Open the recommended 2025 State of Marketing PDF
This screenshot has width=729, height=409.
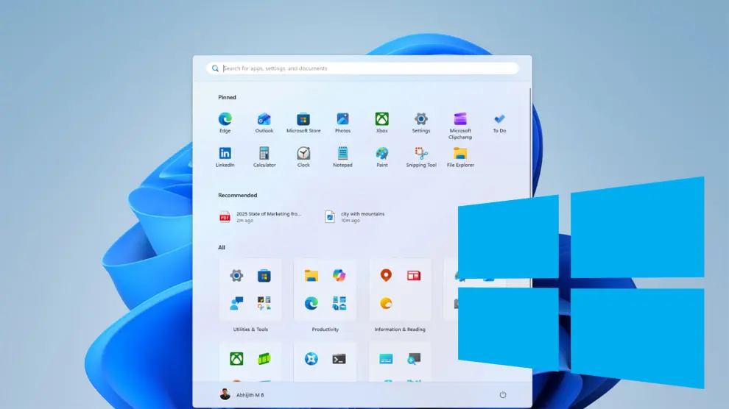point(261,216)
